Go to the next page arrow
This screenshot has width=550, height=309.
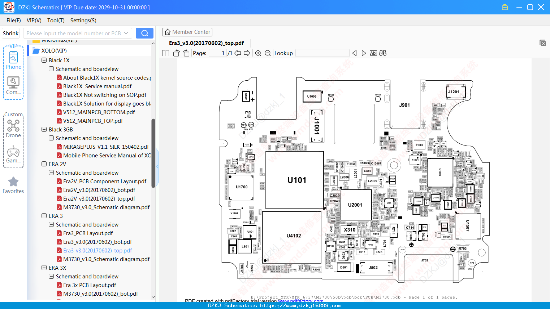(247, 53)
